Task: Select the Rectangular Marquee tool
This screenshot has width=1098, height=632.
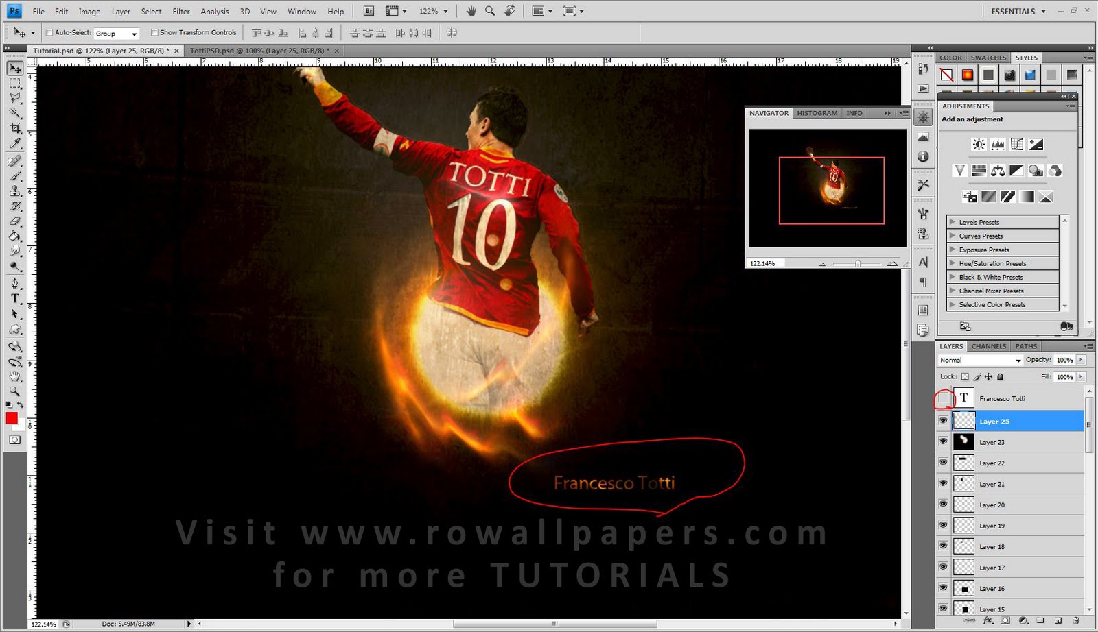Action: click(15, 84)
